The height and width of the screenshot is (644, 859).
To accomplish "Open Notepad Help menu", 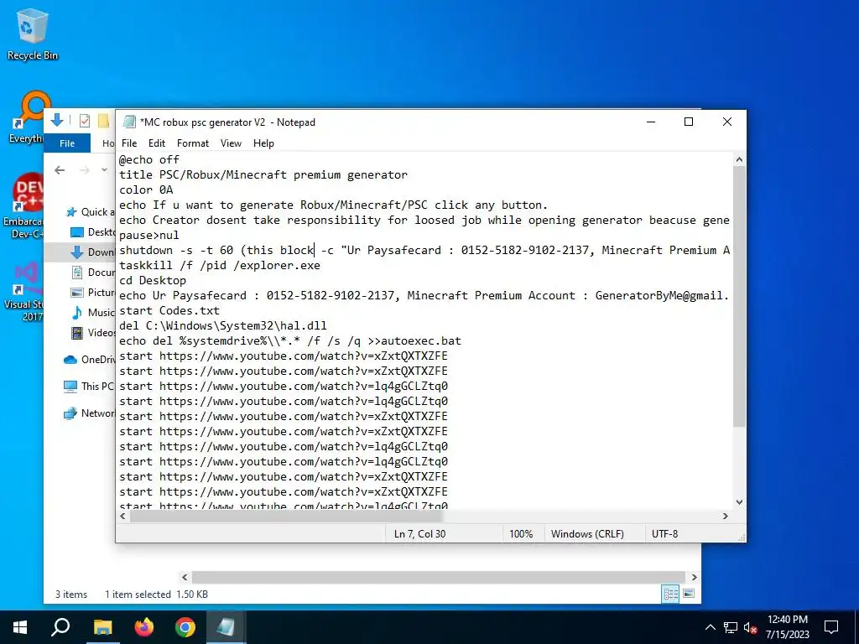I will (263, 143).
